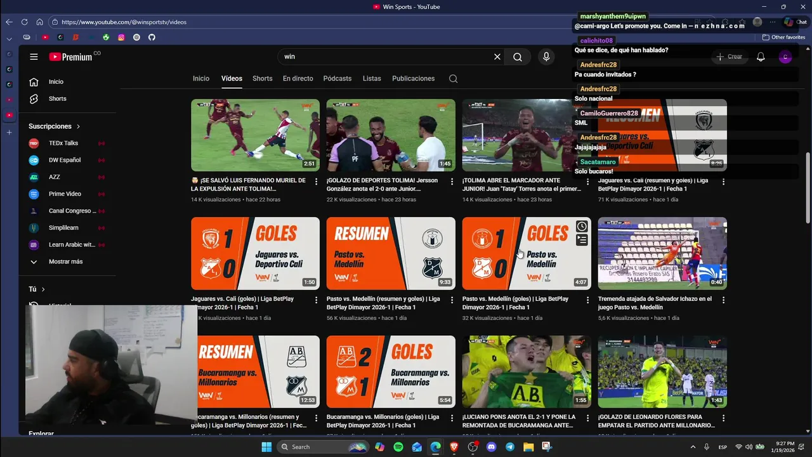Add Pasto vs. Medellín goles to Watch Later
This screenshot has height=457, width=812.
tap(582, 227)
